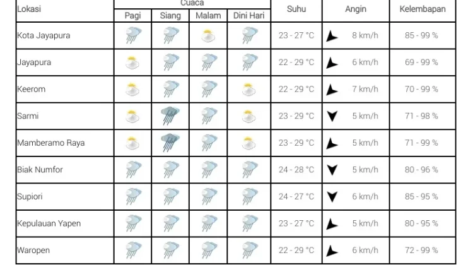Select the Kota Jayapura location name
Image resolution: width=473 pixels, height=265 pixels.
coord(44,35)
